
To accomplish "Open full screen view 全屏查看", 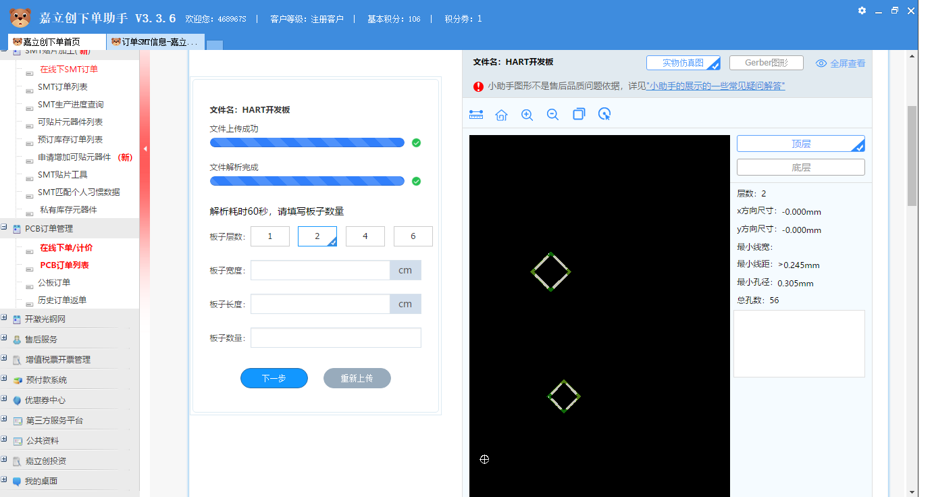I will [841, 63].
